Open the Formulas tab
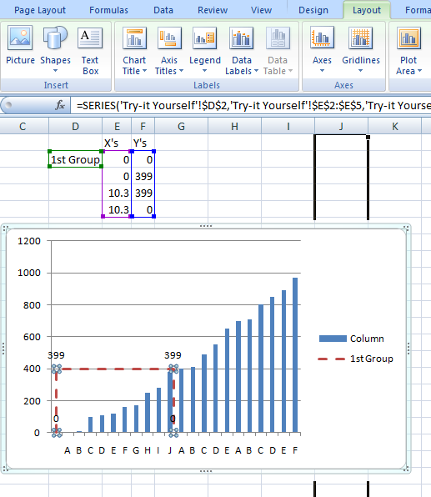This screenshot has height=497, width=431. point(108,10)
